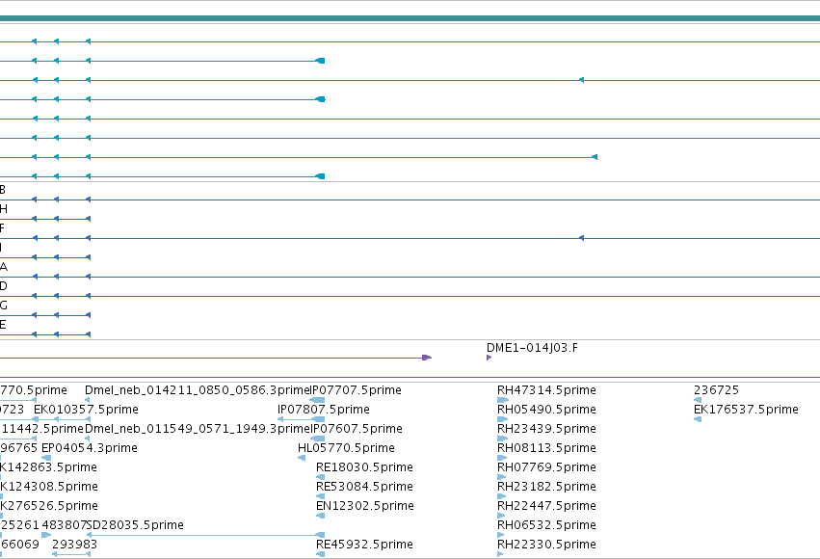Select the IP07607.5prime label

[357, 428]
